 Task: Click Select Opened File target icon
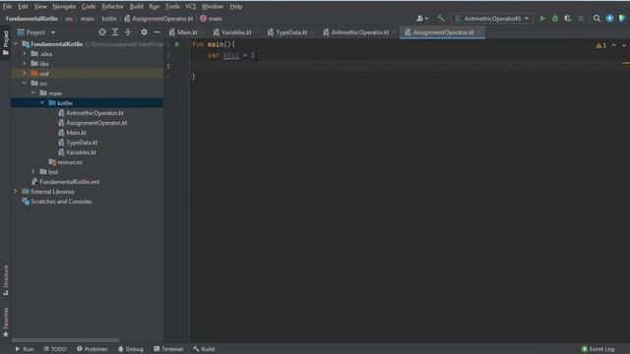point(102,32)
